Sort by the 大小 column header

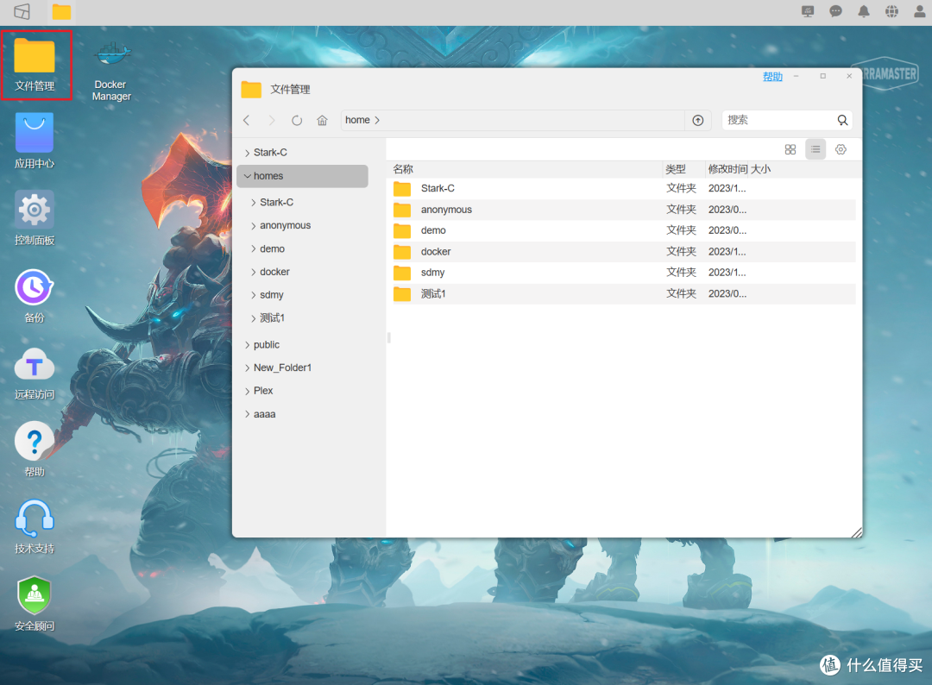click(760, 169)
